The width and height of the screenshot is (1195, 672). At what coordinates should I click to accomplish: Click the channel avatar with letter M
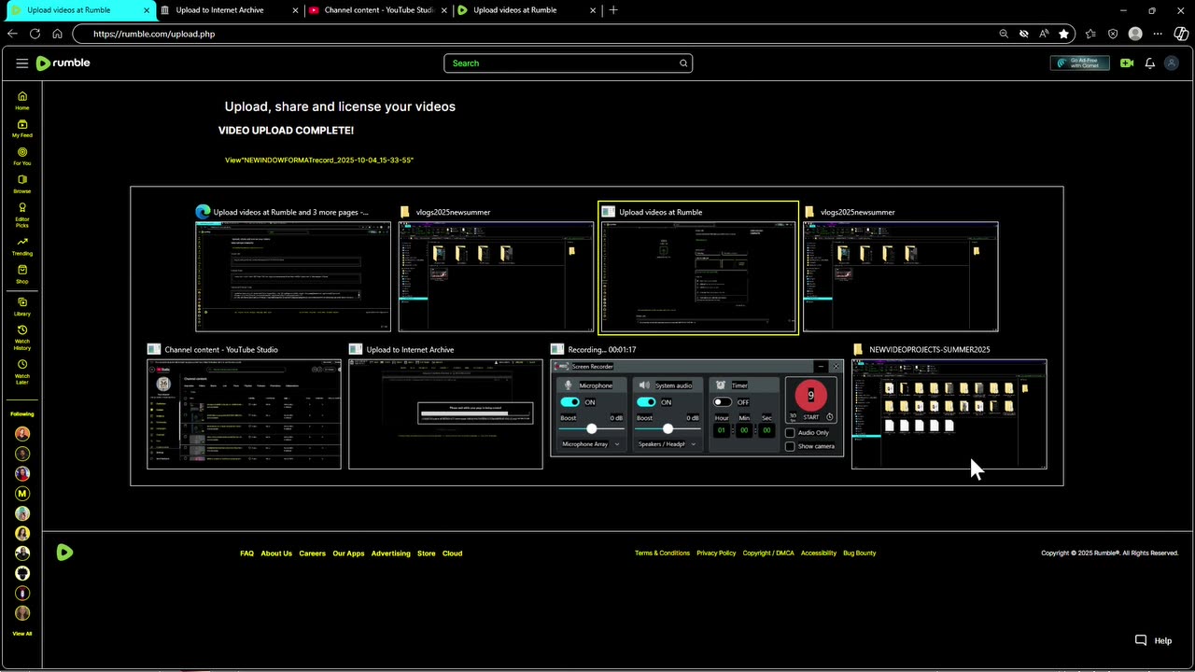coord(22,494)
